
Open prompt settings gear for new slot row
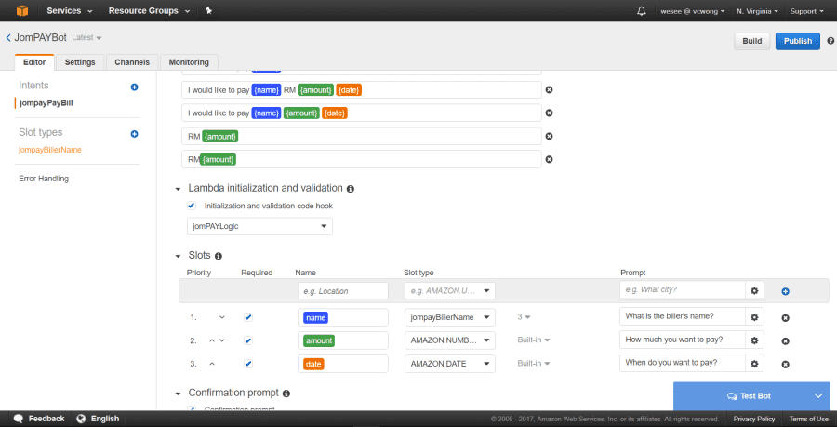(x=754, y=291)
